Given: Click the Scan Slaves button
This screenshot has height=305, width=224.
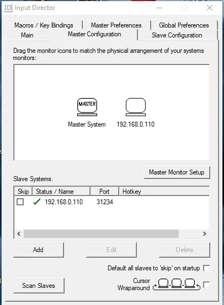Looking at the screenshot, I should point(39,286).
